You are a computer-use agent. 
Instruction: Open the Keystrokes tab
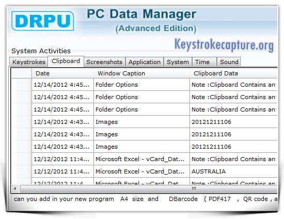pyautogui.click(x=29, y=62)
